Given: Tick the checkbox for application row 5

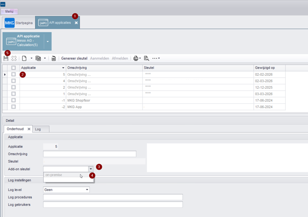Looking at the screenshot, I should point(13,75).
